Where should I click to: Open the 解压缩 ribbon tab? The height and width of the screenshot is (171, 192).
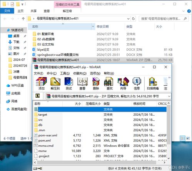67,11
